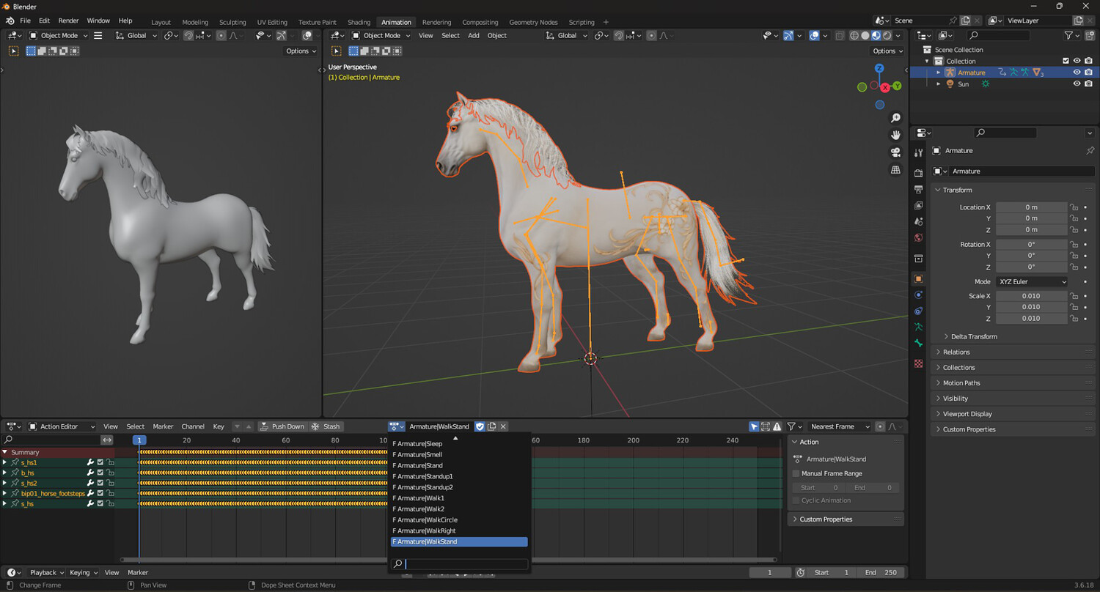Hide the Sun object in outliner
The width and height of the screenshot is (1100, 592).
pyautogui.click(x=1077, y=84)
